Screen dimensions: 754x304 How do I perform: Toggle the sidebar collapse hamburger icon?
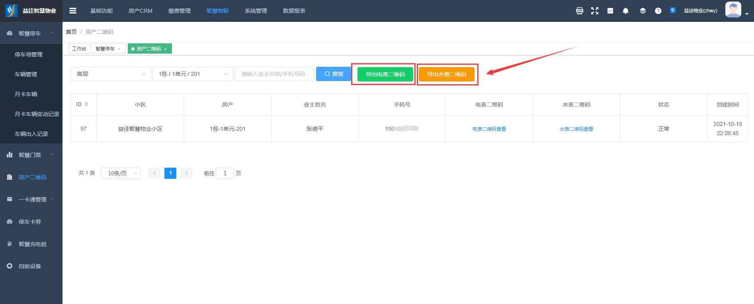(x=73, y=11)
